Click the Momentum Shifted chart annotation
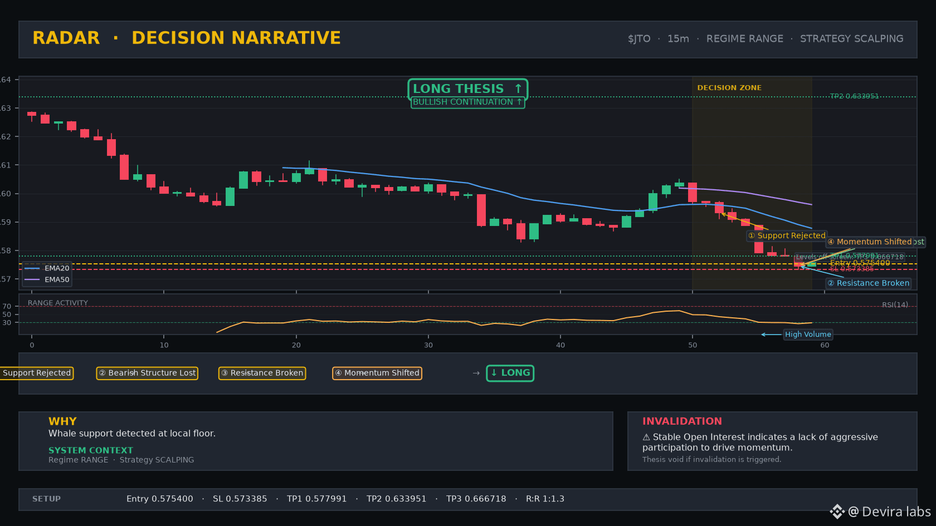This screenshot has width=936, height=526. point(874,242)
